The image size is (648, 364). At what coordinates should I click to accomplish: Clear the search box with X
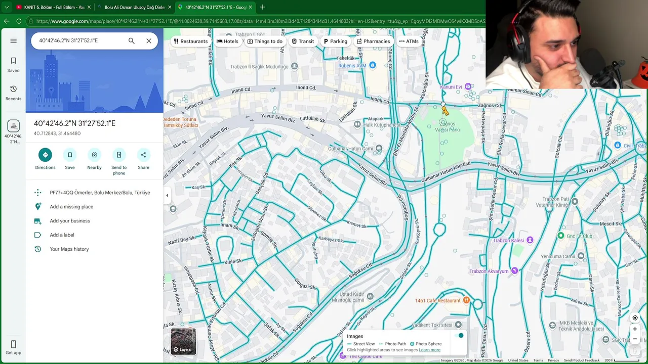coord(149,40)
